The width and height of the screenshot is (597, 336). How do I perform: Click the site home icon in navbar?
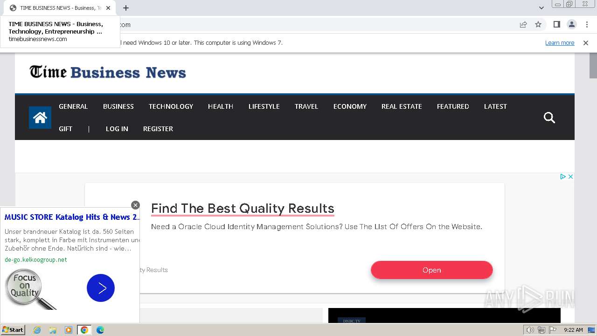point(40,118)
